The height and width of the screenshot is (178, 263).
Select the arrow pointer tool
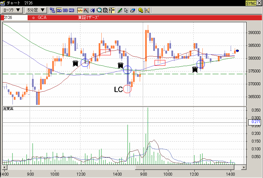126,10
